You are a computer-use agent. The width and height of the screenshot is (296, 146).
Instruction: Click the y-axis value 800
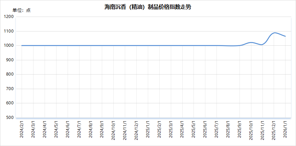(10, 74)
